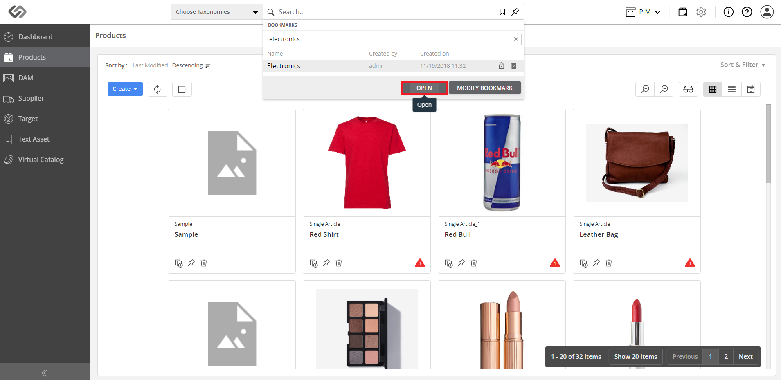Pin the Leather Bag product
This screenshot has width=781, height=380.
[x=596, y=263]
